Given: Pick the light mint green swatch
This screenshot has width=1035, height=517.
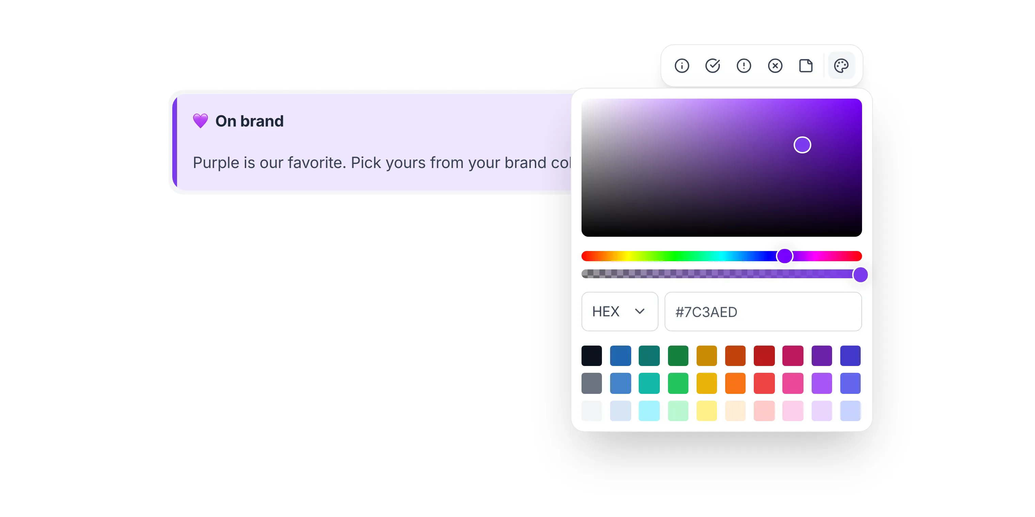Looking at the screenshot, I should point(678,411).
